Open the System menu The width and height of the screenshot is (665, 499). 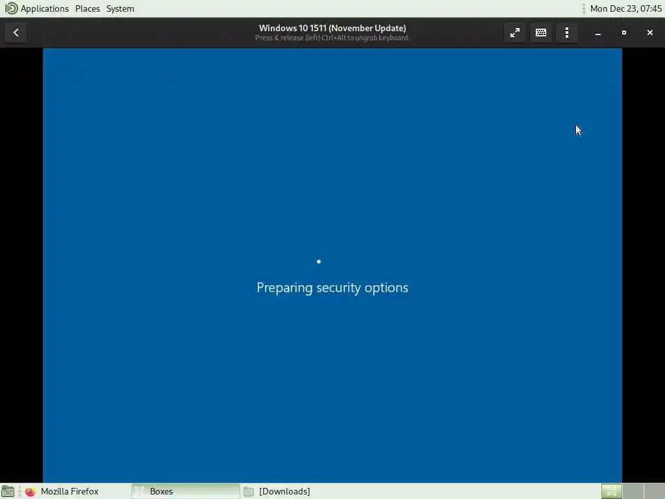[120, 8]
